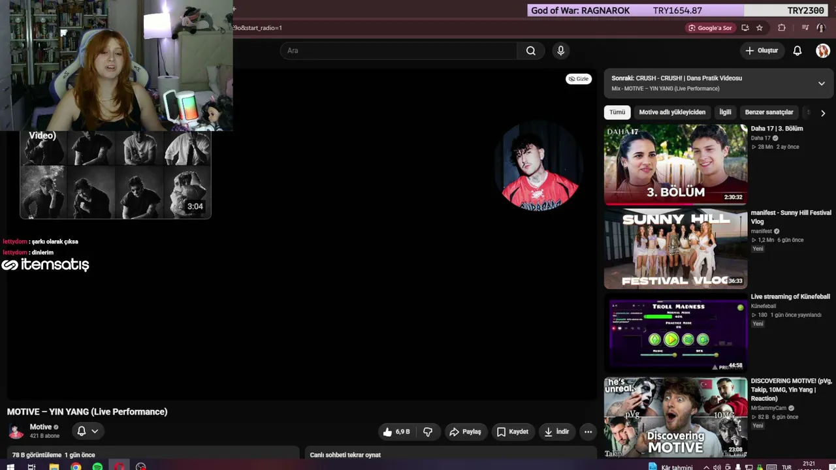
Task: Click title 'manifest - Sunny Hill Festival Vlog'
Action: (791, 217)
